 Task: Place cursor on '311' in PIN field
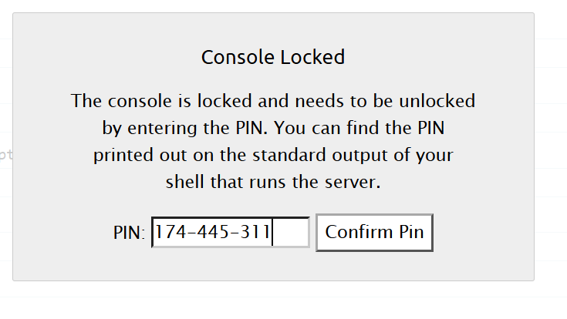point(255,232)
